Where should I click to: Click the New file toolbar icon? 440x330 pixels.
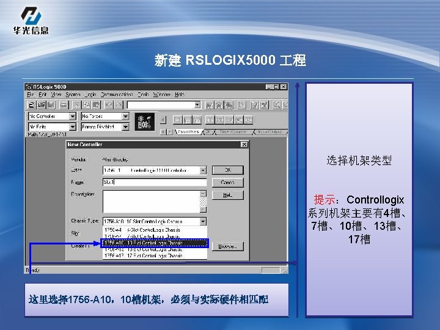[32, 105]
